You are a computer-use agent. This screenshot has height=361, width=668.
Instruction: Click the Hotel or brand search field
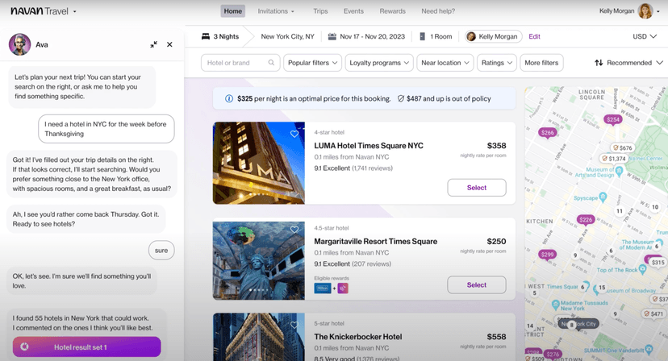click(240, 63)
